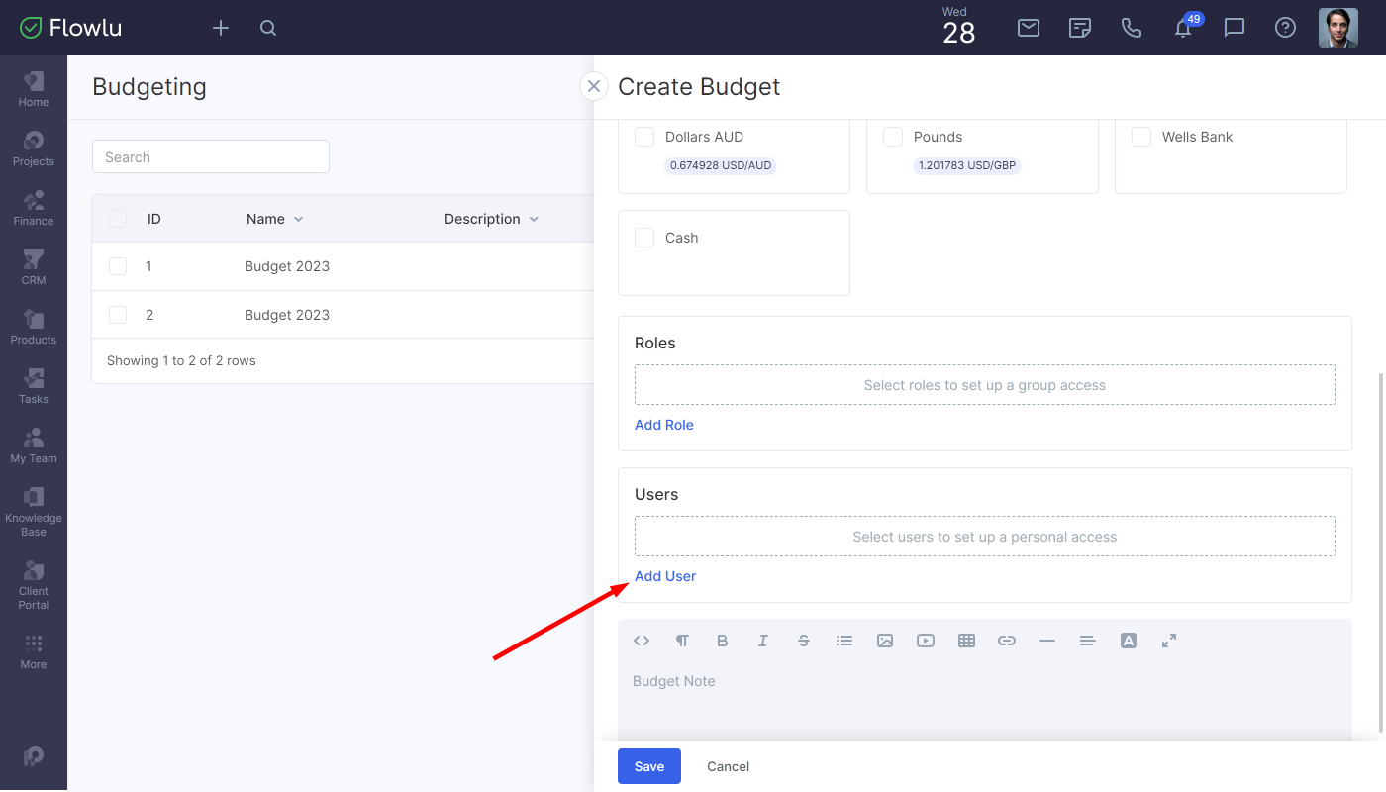Go to Finance in the sidebar
The height and width of the screenshot is (792, 1386).
(34, 208)
